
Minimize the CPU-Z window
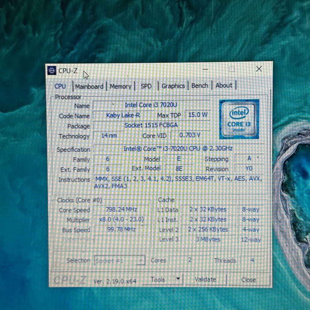tap(205, 69)
